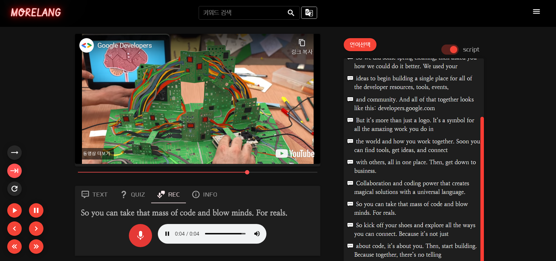This screenshot has height=261, width=556.
Task: Click speech bubble icon beside 'But it's more'
Action: click(350, 120)
